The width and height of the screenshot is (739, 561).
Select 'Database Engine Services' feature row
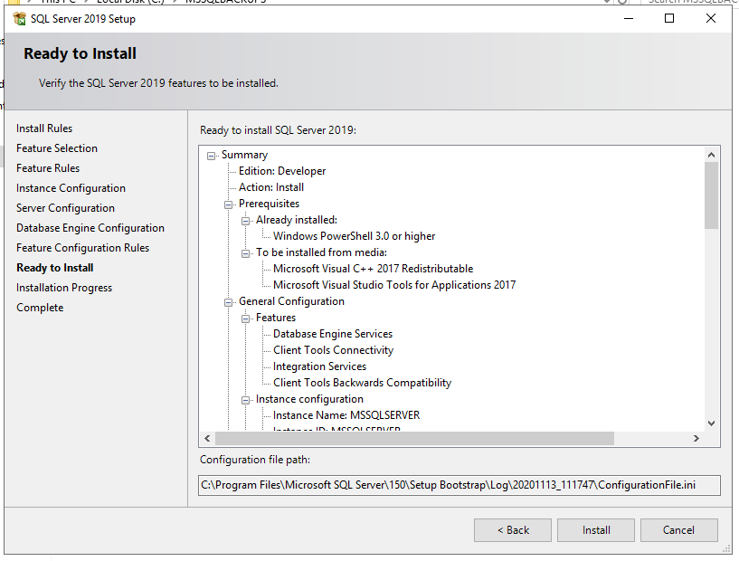(333, 334)
